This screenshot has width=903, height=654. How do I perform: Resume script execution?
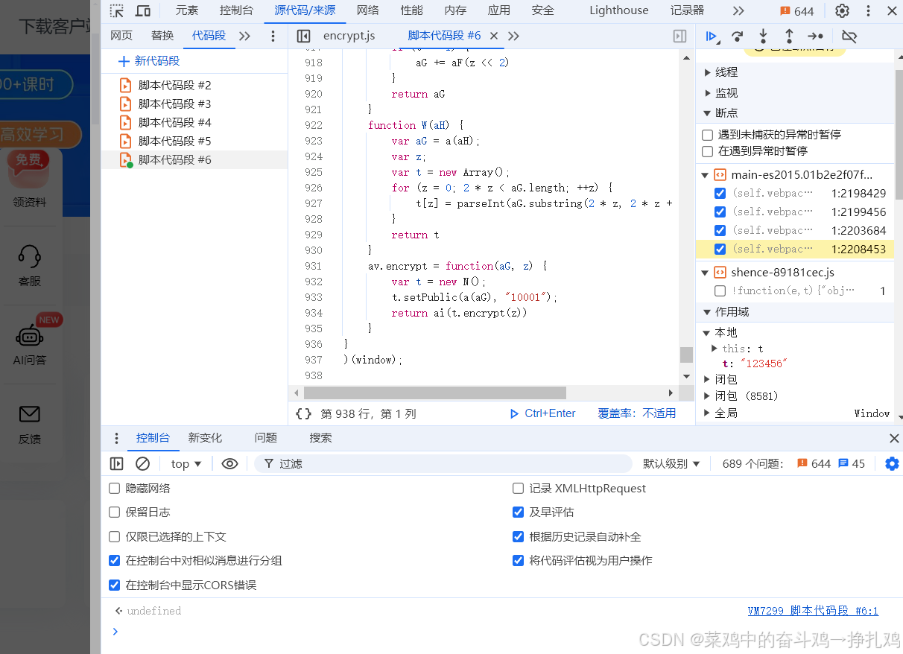pos(712,36)
